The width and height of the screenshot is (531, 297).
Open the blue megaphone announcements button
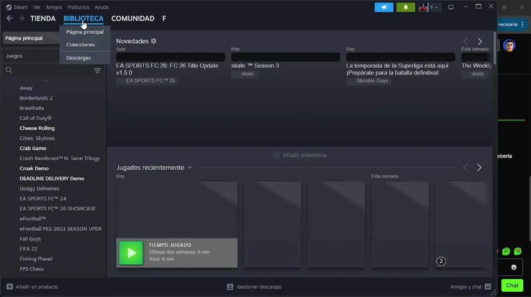(384, 7)
